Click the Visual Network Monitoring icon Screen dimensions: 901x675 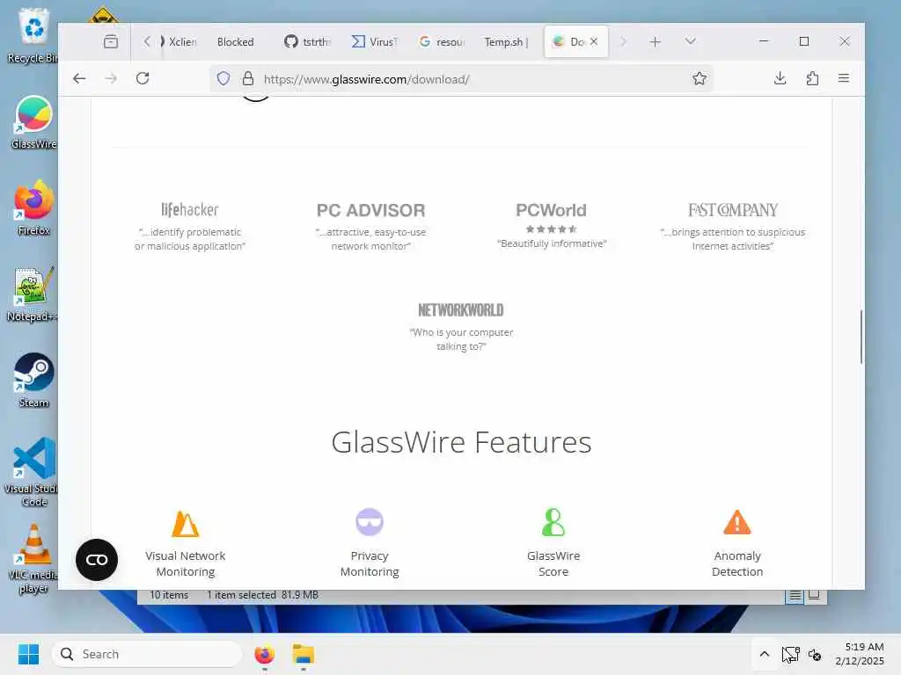pos(186,523)
